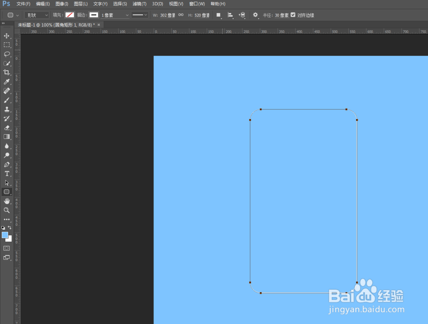Click the Photoshop Ps logo
Screen dimensions: 428x324
(6, 4)
